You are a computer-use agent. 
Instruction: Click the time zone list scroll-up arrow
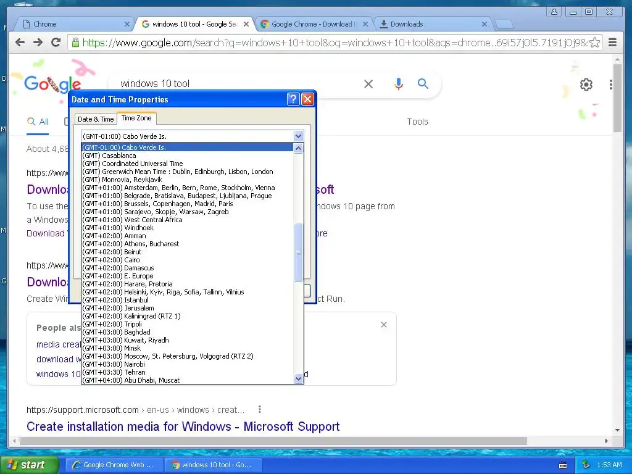click(298, 148)
